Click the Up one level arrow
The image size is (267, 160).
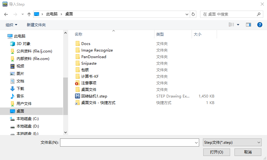click(29, 14)
